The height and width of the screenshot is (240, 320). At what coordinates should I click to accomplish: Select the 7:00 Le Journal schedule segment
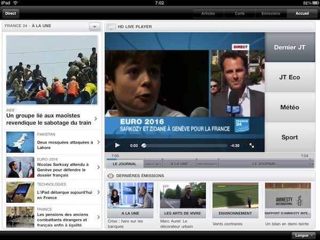125,164
